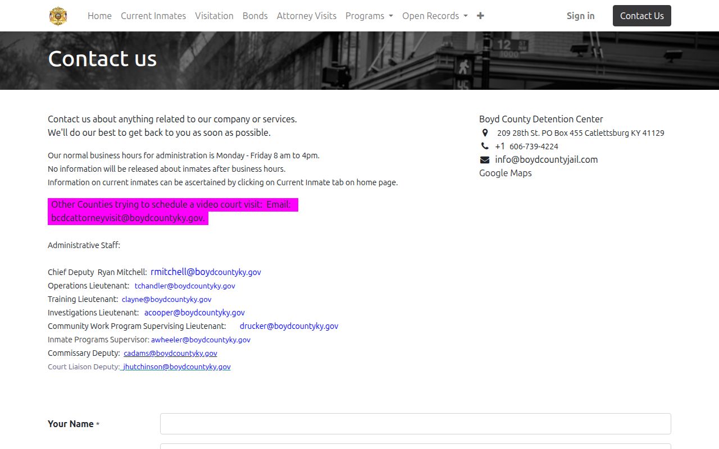The height and width of the screenshot is (449, 719).
Task: Click the 'No information will be released' line
Action: pyautogui.click(x=167, y=169)
